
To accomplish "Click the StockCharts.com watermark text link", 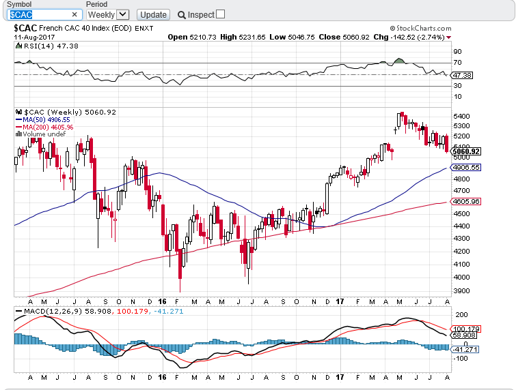I will (424, 28).
